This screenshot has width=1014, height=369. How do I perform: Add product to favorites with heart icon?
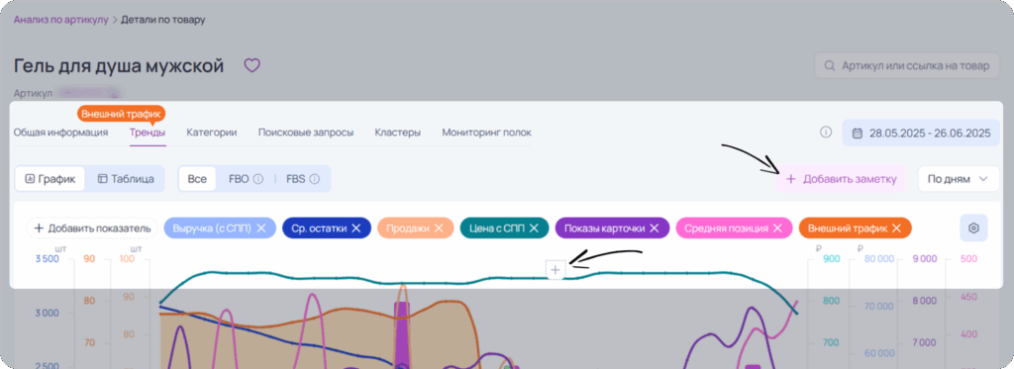(x=251, y=65)
